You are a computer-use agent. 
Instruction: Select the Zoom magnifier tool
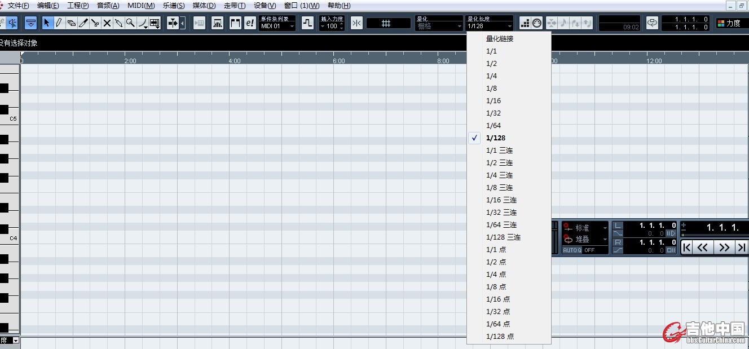point(130,23)
